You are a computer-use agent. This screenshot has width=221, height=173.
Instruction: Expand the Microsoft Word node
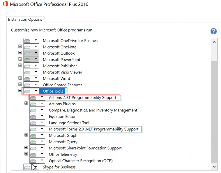click(20, 78)
